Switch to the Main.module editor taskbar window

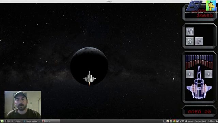pos(32,121)
